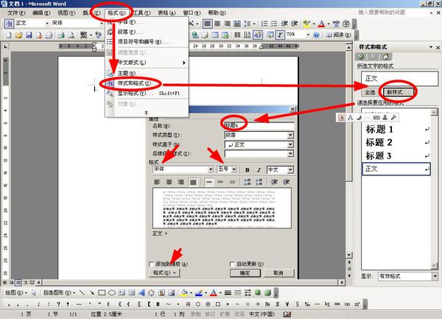Click the 绘图 drawing menu button
The height and width of the screenshot is (319, 442).
tap(16, 292)
